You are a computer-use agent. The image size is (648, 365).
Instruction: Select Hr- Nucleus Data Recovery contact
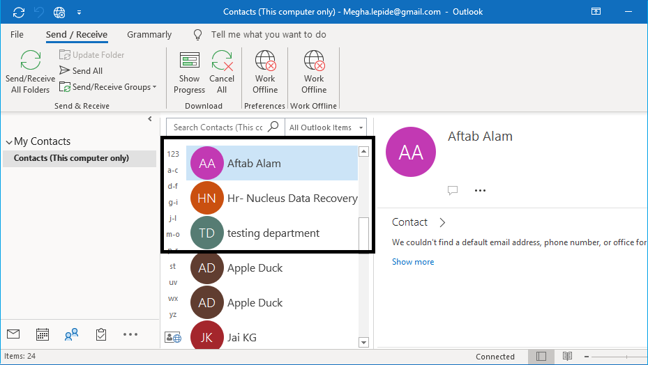272,199
